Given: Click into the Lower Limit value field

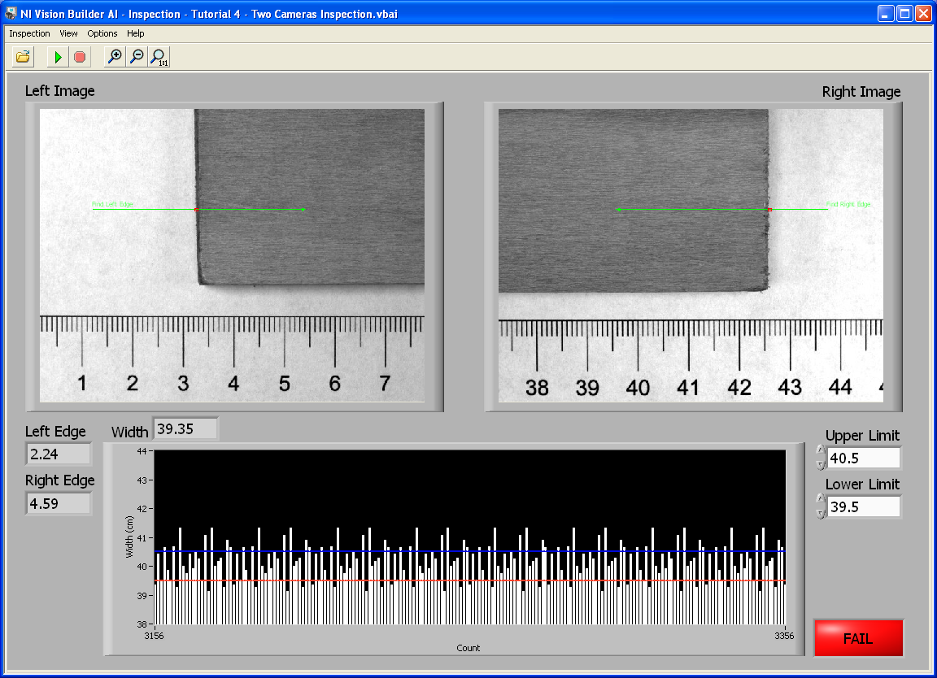Looking at the screenshot, I should point(864,507).
